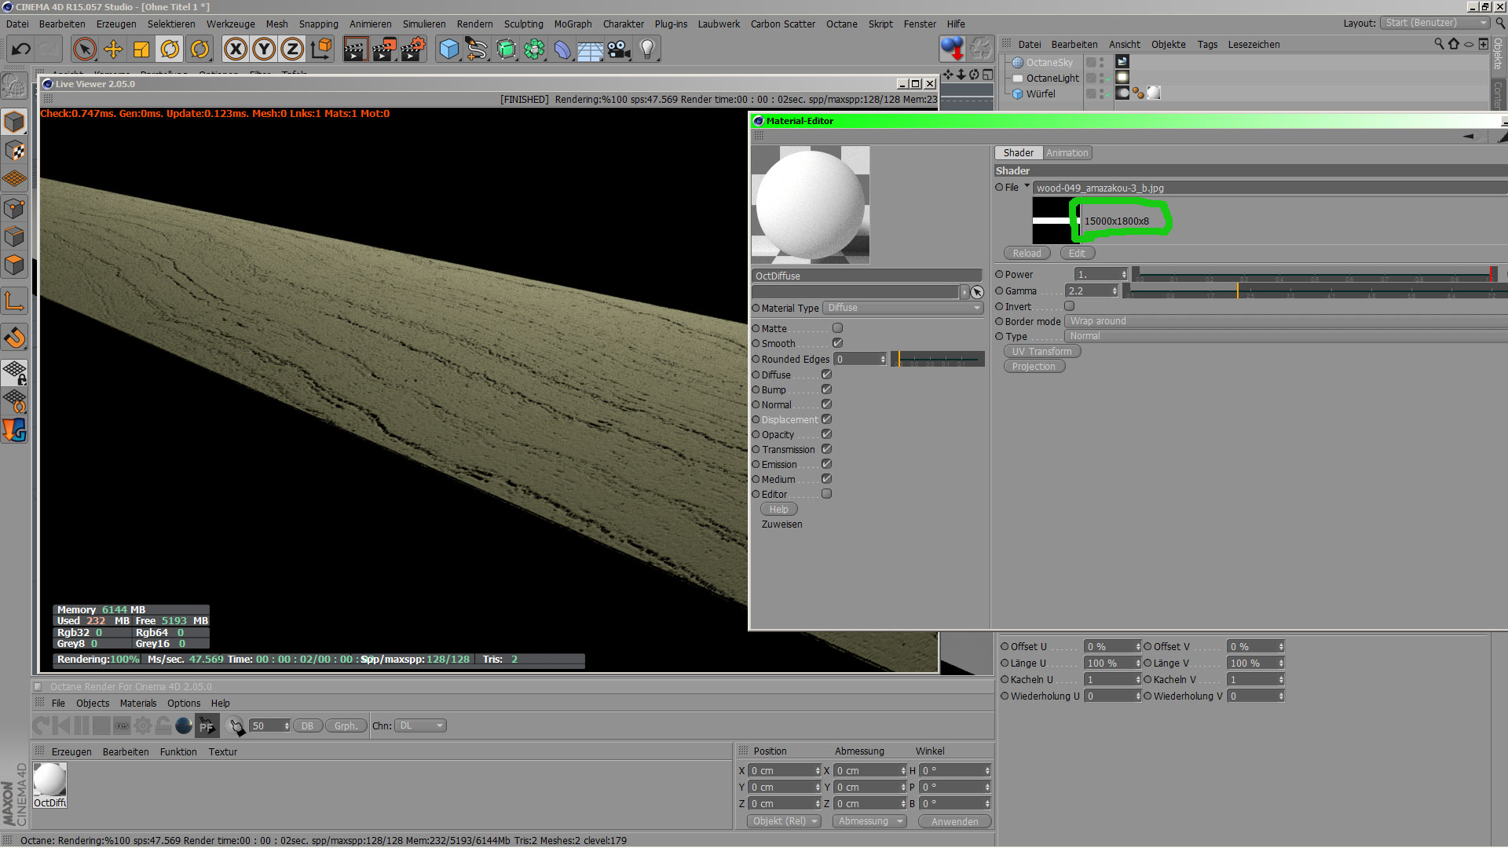
Task: Toggle the Smooth checkbox
Action: [837, 343]
